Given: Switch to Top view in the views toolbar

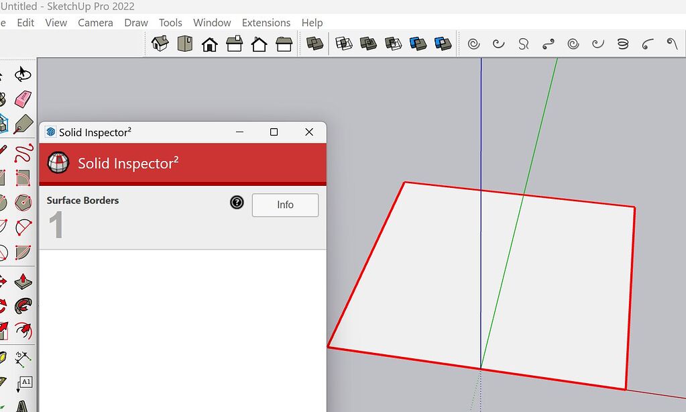Looking at the screenshot, I should coord(184,43).
